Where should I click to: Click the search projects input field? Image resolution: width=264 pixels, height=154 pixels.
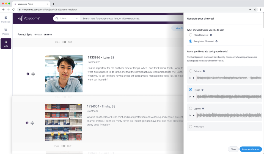pyautogui.click(x=132, y=18)
